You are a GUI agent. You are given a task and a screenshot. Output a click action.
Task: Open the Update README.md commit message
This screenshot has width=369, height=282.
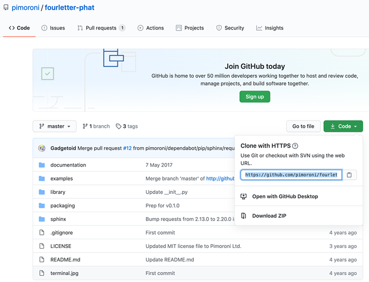pos(170,260)
